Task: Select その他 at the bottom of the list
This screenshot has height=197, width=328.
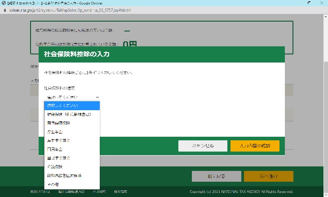Action: pos(72,184)
